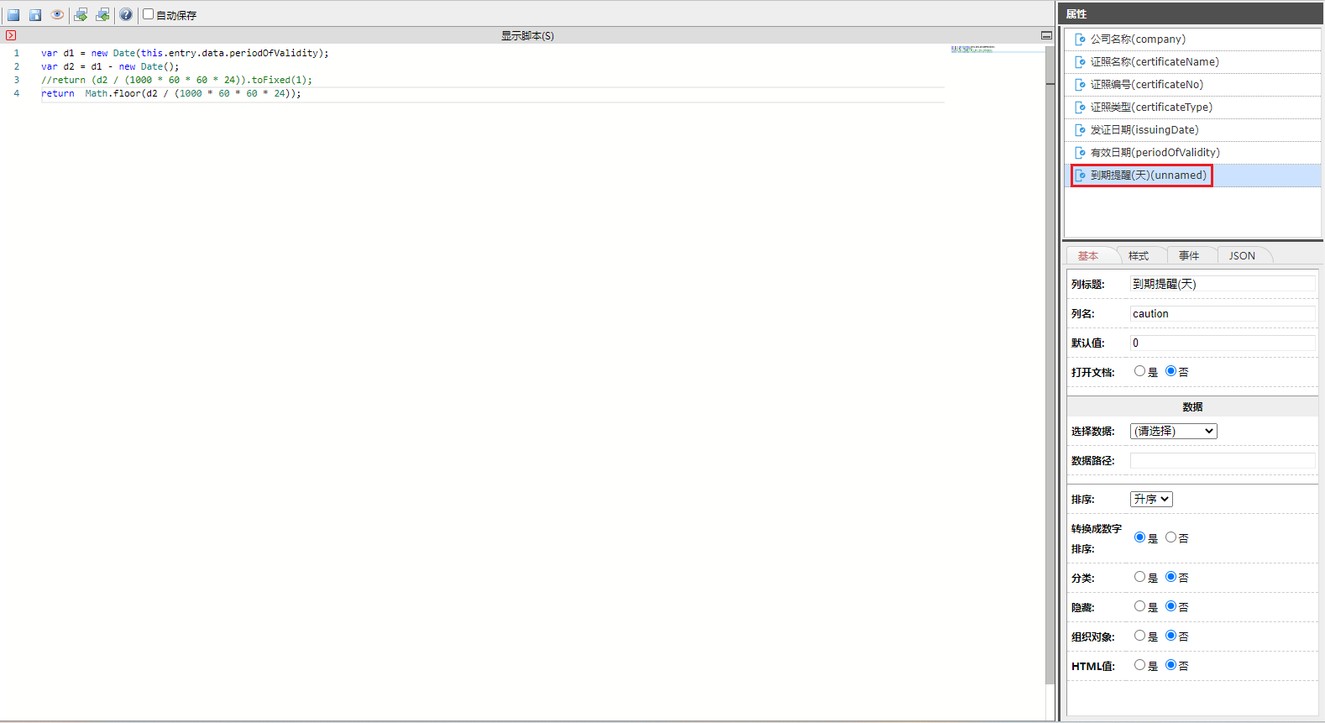Select the 到期提醒(天)(unnamed) column
Screen dimensions: 1325x723
coord(1192,176)
